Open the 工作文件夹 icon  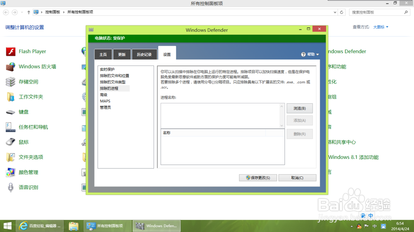pyautogui.click(x=11, y=97)
